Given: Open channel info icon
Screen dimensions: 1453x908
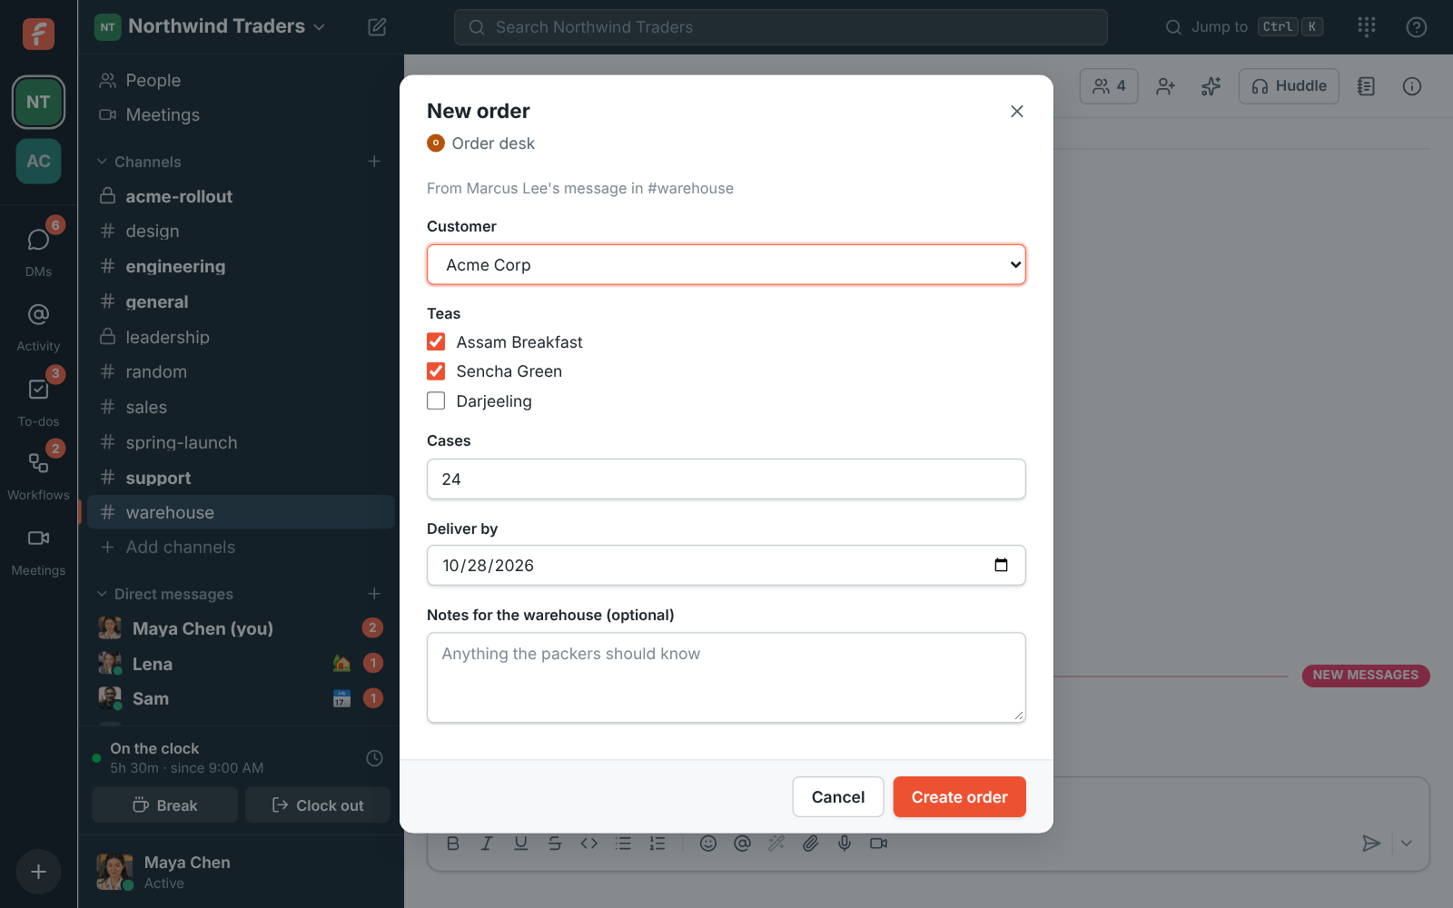Looking at the screenshot, I should pos(1412,86).
